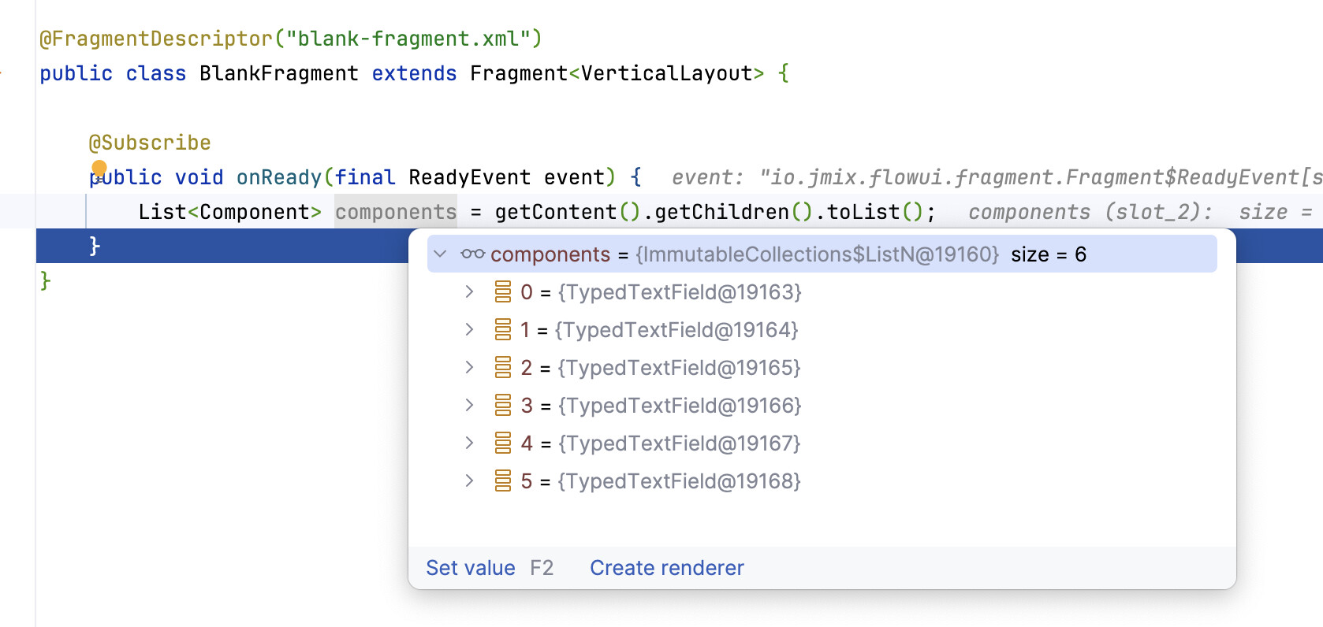Click the highlighted components variable in code
The width and height of the screenshot is (1323, 627).
(x=396, y=212)
